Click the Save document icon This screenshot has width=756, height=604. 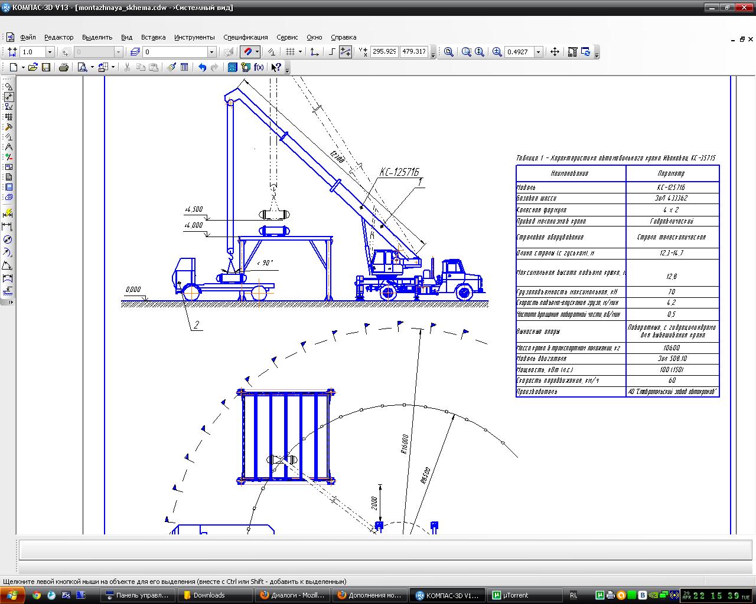[x=46, y=67]
